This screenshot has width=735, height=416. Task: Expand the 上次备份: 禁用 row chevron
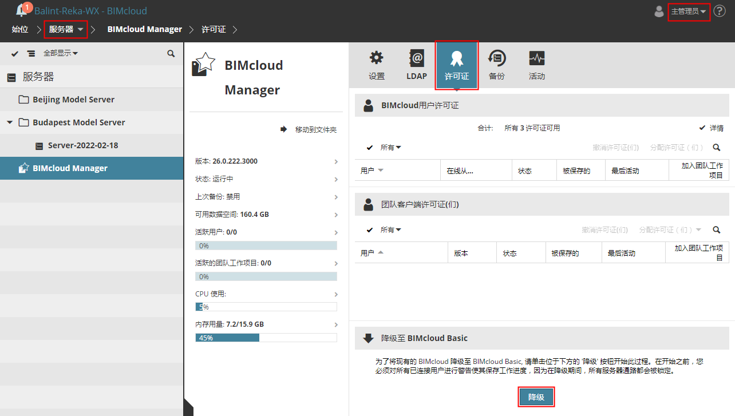(x=336, y=197)
